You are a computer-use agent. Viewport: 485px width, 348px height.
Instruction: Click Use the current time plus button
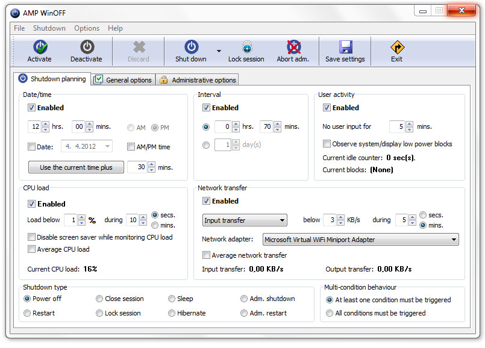[x=76, y=167]
